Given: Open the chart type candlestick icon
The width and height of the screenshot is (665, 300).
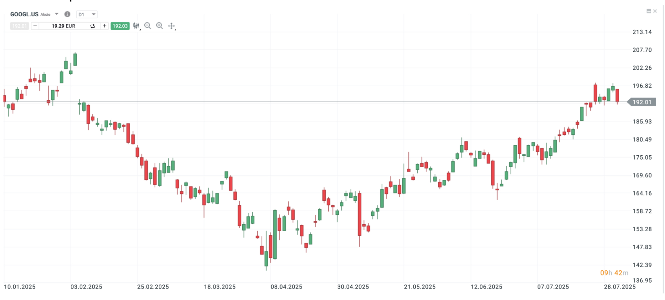Looking at the screenshot, I should 136,26.
